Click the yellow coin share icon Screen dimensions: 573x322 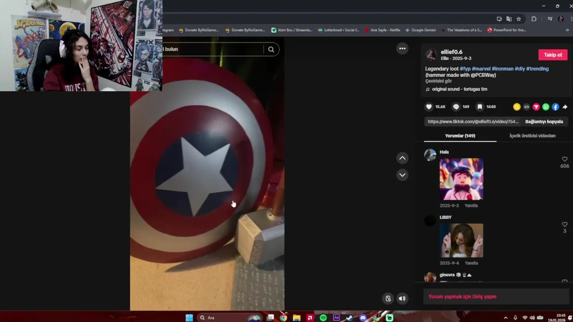coord(517,107)
